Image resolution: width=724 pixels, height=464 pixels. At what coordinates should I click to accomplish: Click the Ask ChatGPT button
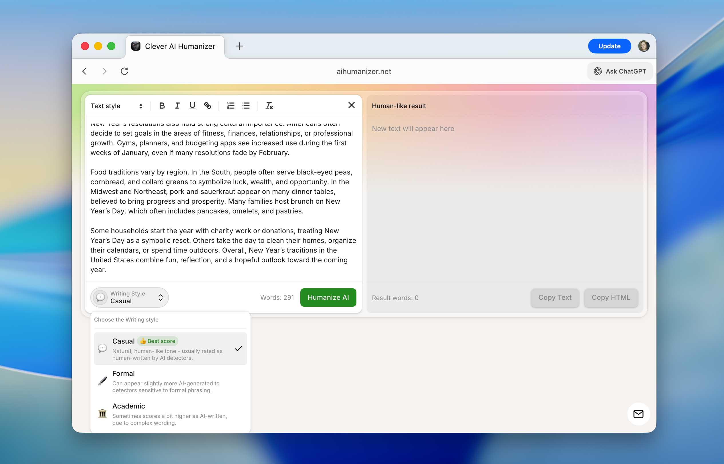(620, 71)
